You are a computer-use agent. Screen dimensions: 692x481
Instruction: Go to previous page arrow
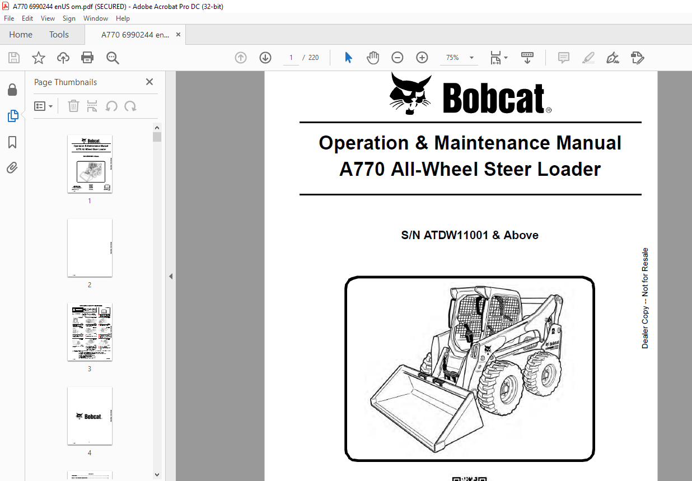pyautogui.click(x=241, y=58)
